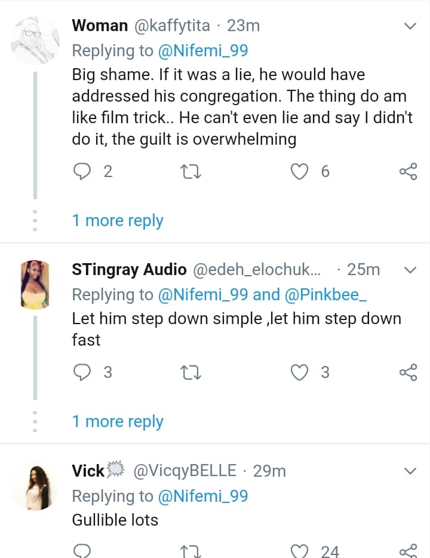Like STingray Audio's tweet
Viewport: 430px width, 558px height.
(298, 373)
